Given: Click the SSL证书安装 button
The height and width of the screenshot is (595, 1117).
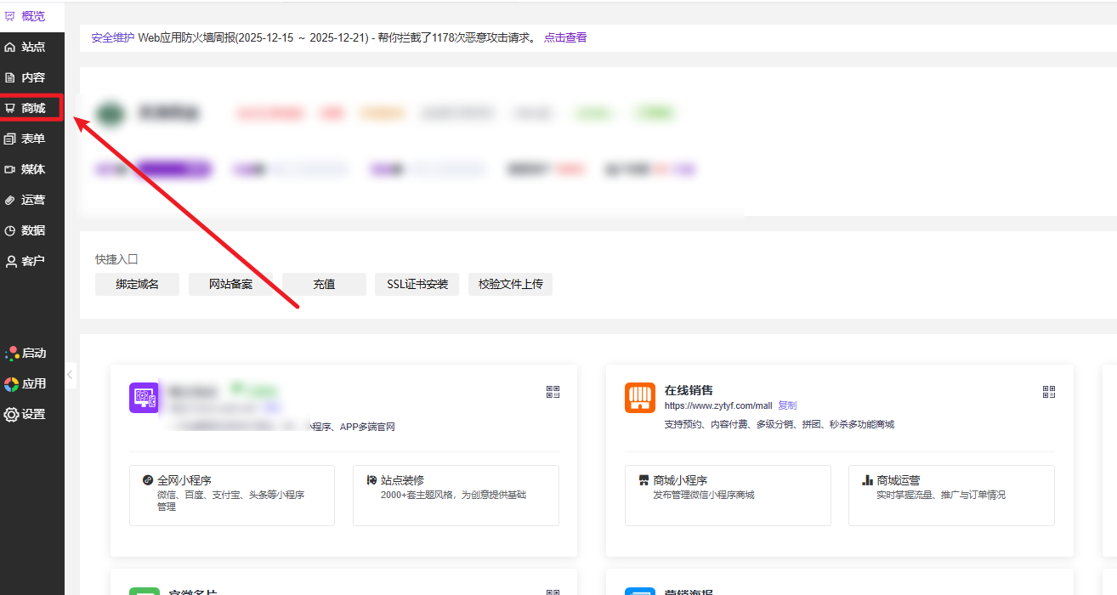Looking at the screenshot, I should 417,284.
